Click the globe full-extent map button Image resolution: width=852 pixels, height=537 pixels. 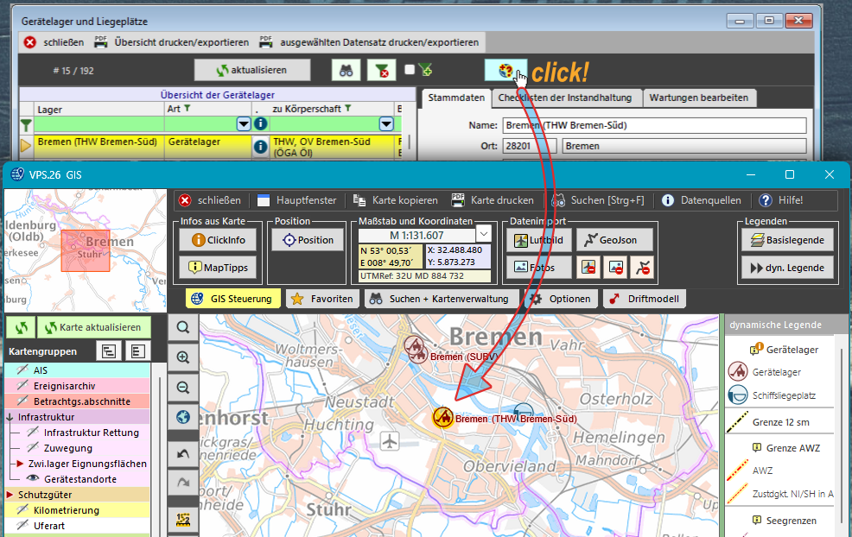pos(182,418)
